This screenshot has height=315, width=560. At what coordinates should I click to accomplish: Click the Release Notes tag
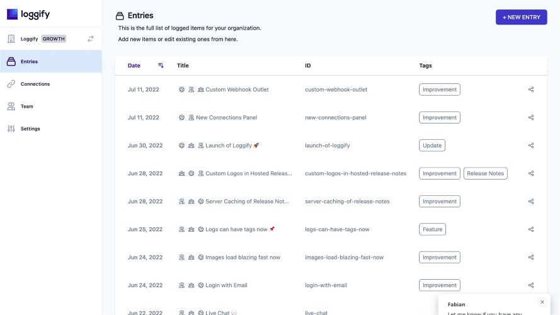pyautogui.click(x=485, y=173)
